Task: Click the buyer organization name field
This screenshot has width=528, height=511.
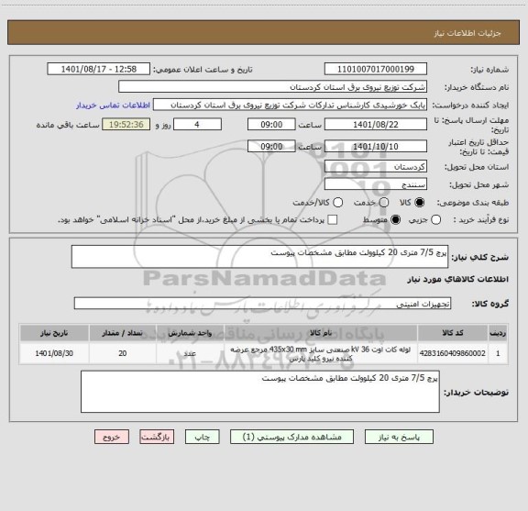Action: (273, 87)
